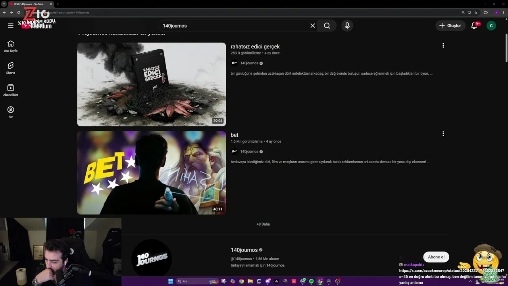
Task: Open a new browser tab
Action: [x=58, y=4]
